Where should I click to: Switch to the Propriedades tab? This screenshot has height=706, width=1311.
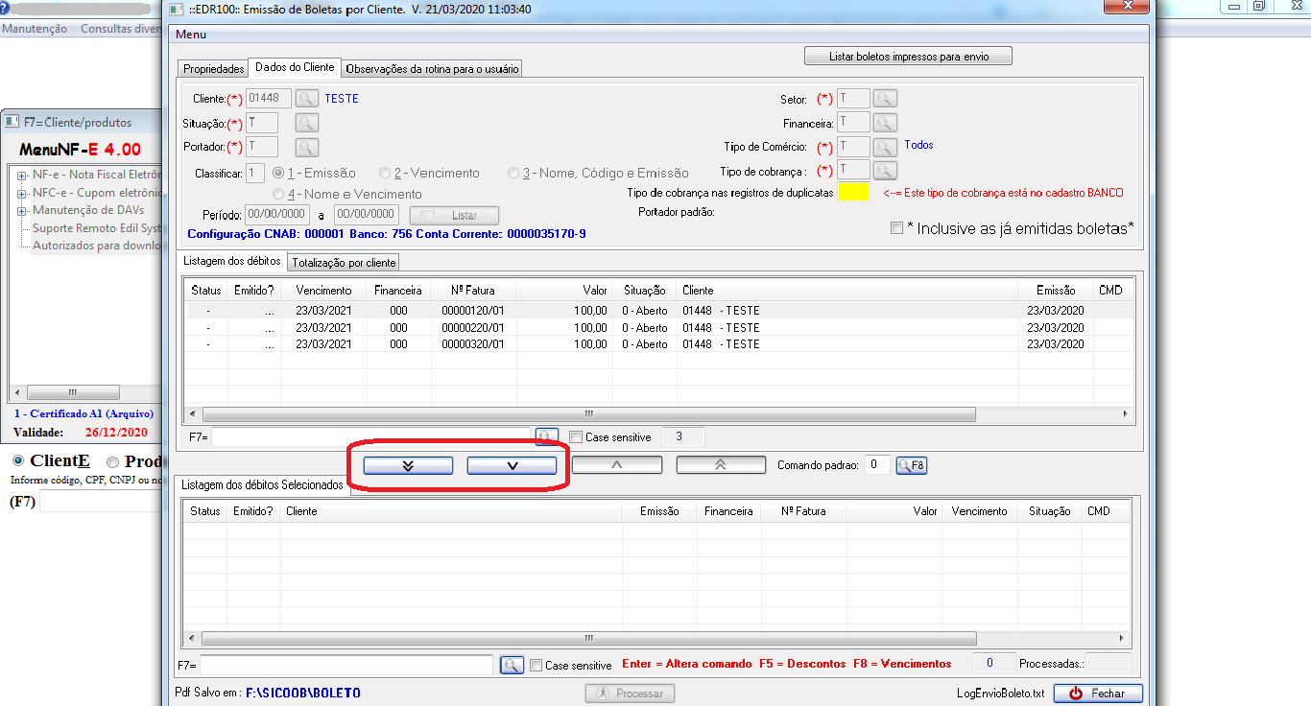click(213, 69)
